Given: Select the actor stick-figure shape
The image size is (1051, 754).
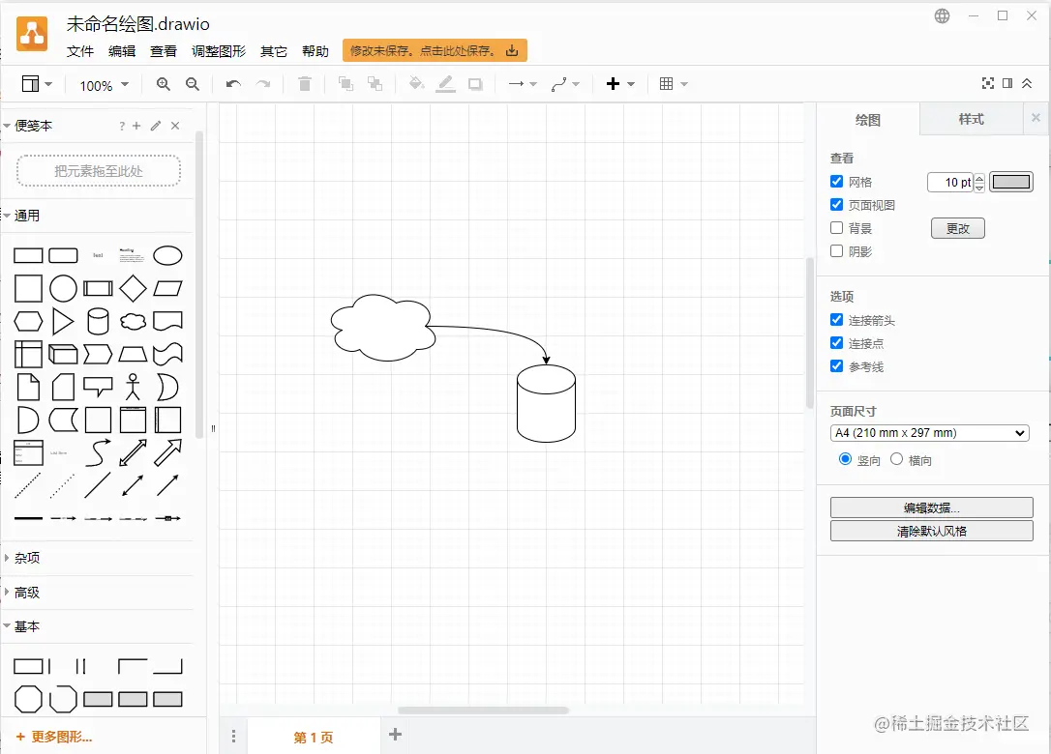Looking at the screenshot, I should [133, 387].
